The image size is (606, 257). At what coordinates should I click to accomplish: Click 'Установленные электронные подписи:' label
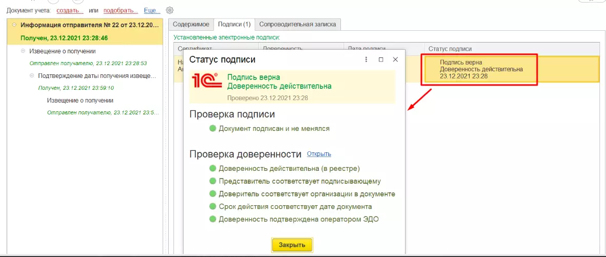pos(227,37)
